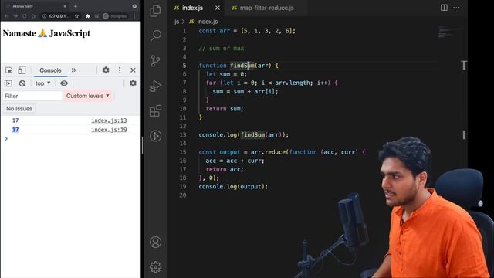
Task: Click arr.reduce on line 15
Action: point(268,152)
